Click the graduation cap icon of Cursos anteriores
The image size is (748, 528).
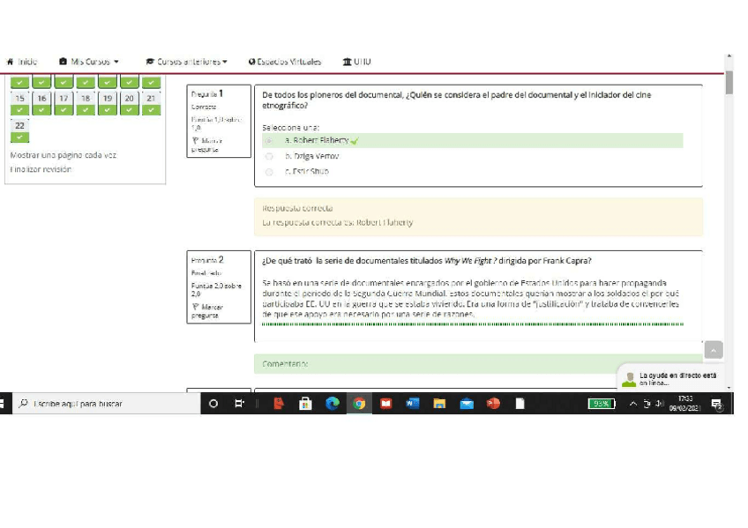(150, 62)
